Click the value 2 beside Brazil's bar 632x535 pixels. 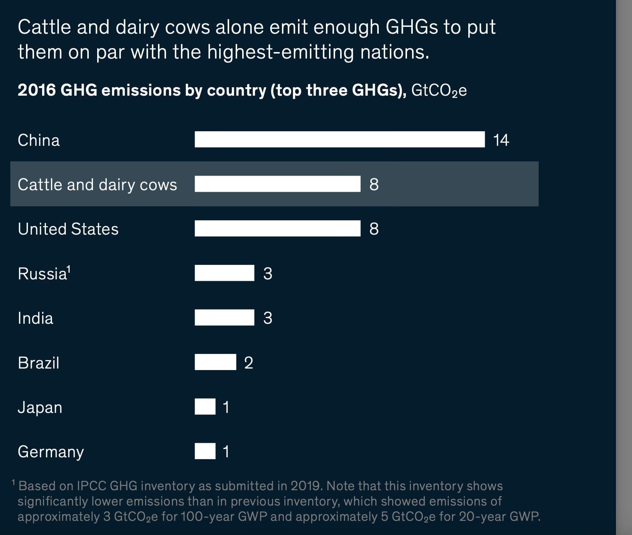coord(249,363)
